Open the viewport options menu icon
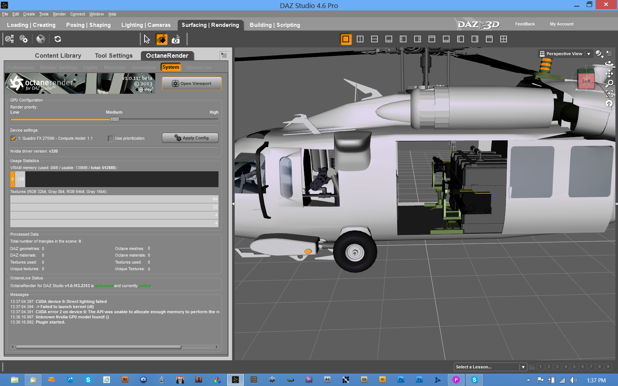 (x=610, y=53)
